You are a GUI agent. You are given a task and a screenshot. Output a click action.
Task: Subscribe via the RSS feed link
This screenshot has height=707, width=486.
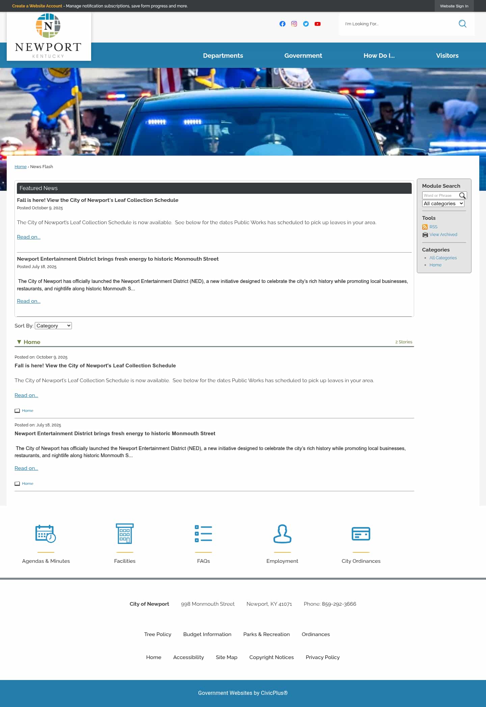[x=433, y=227]
